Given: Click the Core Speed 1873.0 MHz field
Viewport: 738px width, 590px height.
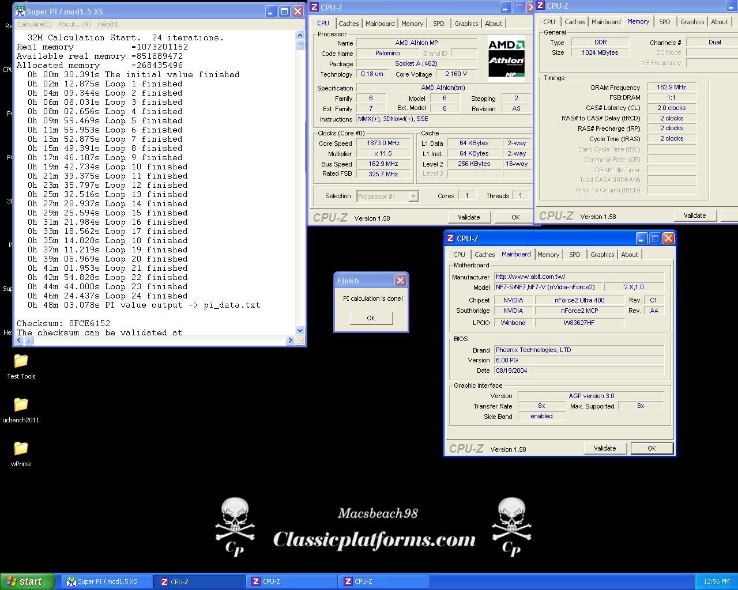Looking at the screenshot, I should click(x=383, y=143).
